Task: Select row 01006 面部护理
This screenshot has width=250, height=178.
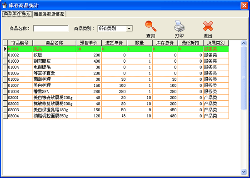Action: click(118, 79)
